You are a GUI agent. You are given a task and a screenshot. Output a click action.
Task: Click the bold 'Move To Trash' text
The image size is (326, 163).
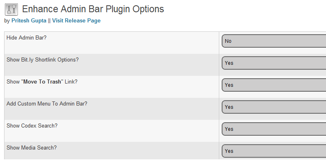click(x=43, y=82)
